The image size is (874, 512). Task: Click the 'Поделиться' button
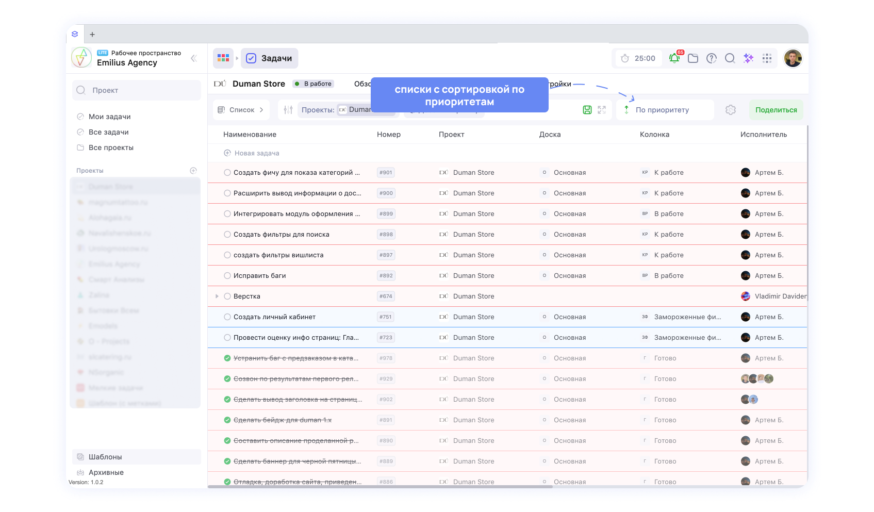tap(776, 110)
